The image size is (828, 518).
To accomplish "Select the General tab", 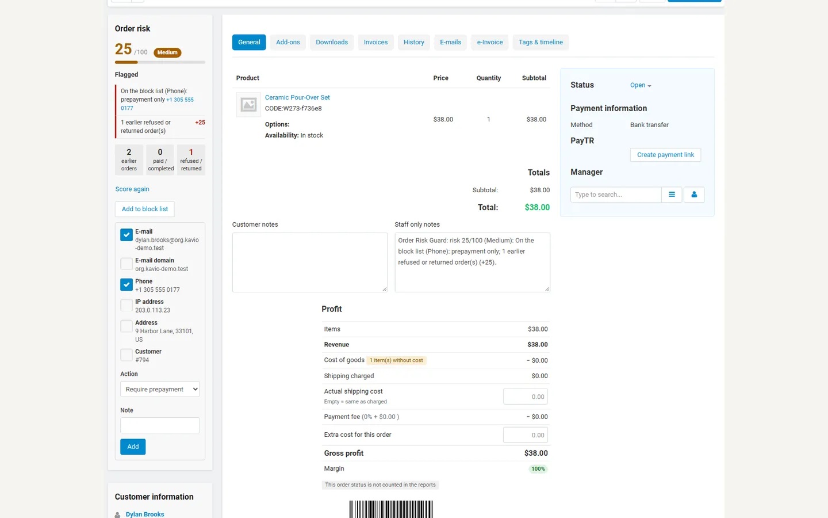I will (x=249, y=42).
